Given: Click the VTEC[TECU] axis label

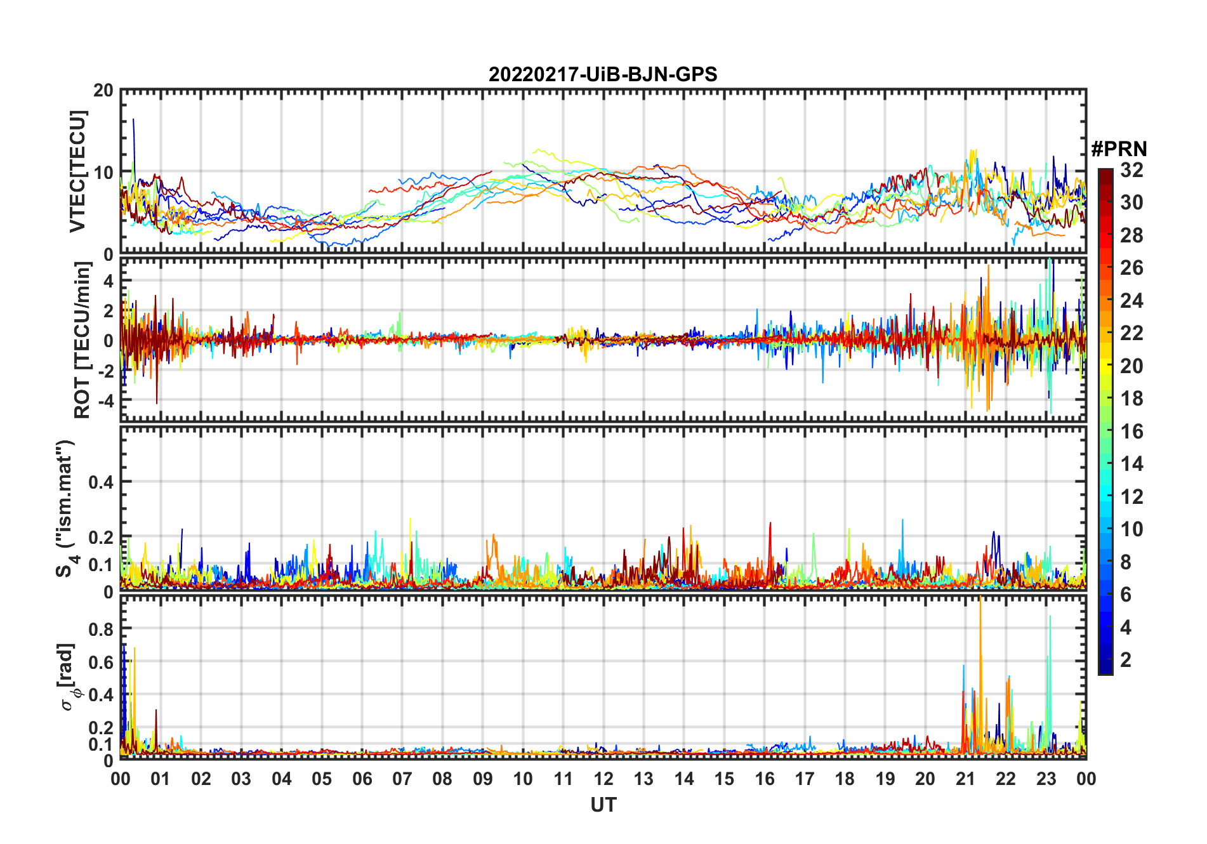Looking at the screenshot, I should (x=77, y=171).
